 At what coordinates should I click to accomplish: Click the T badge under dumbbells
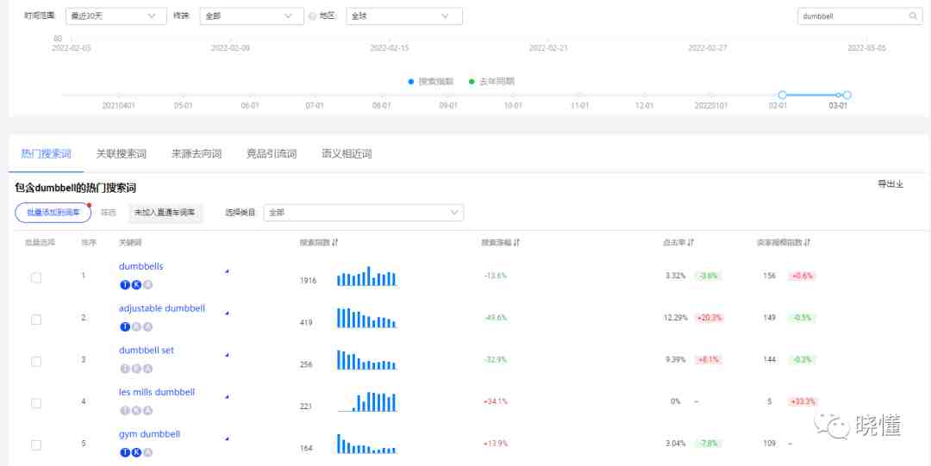[125, 285]
